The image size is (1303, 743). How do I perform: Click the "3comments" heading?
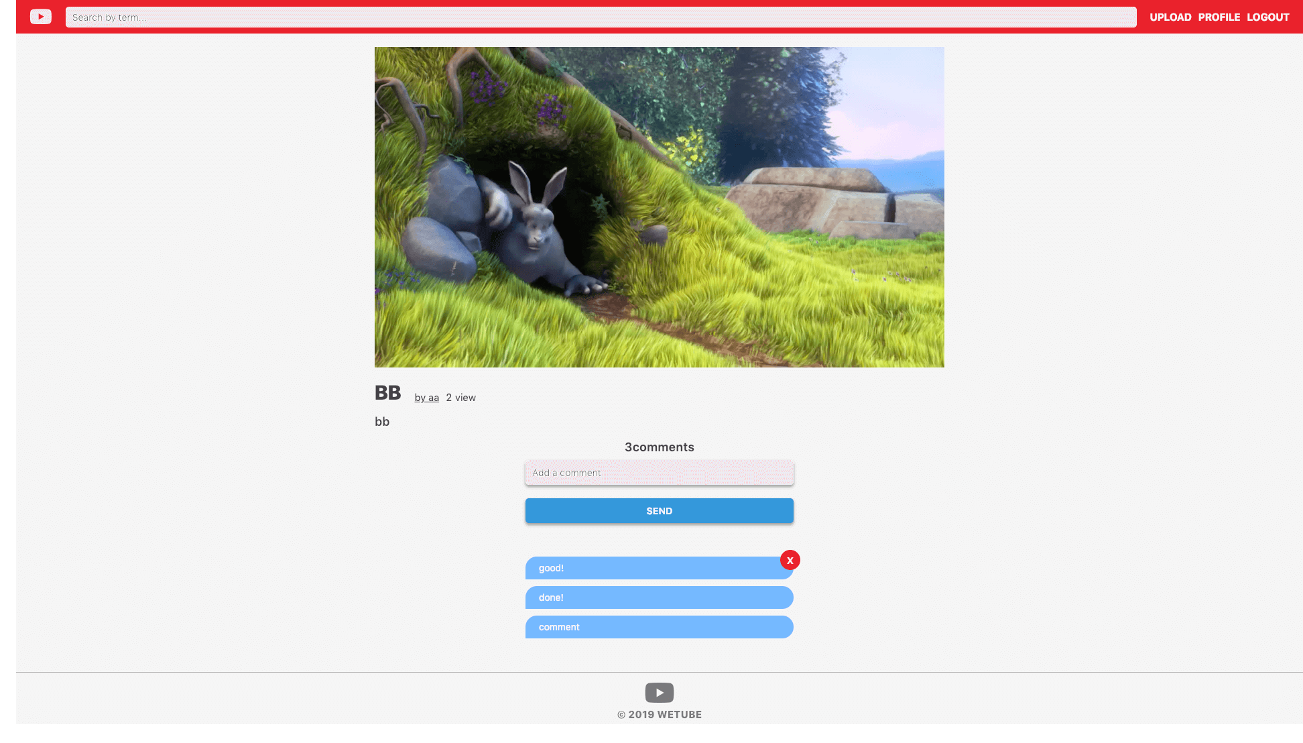tap(659, 447)
